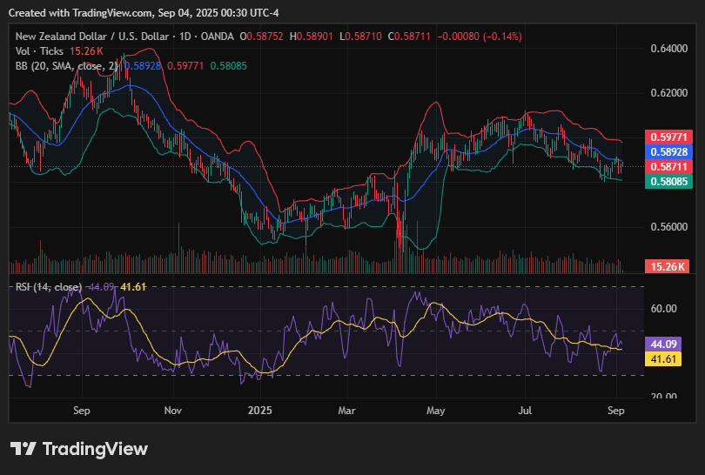Viewport: 705px width, 475px height.
Task: Click the low value L0.58710
Action: pos(360,37)
